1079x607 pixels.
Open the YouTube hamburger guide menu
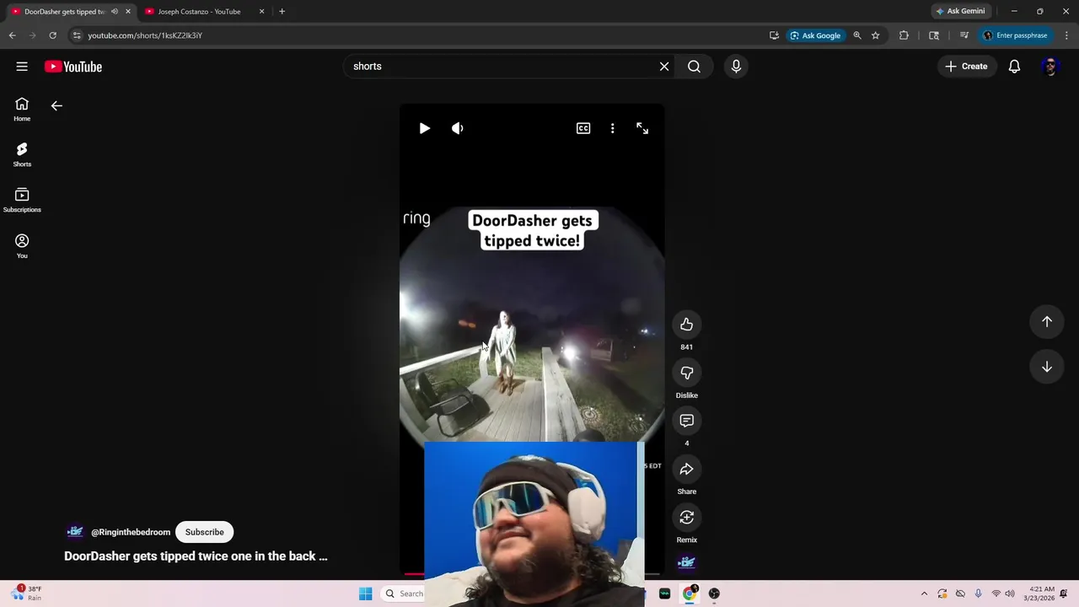(x=22, y=67)
